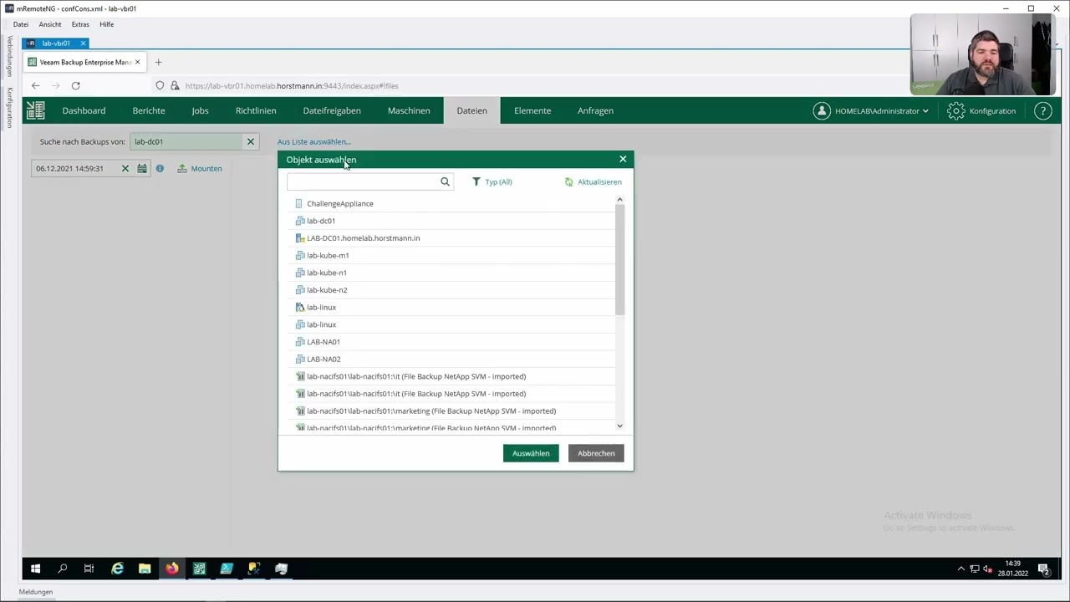Click the browser back arrow

click(35, 85)
